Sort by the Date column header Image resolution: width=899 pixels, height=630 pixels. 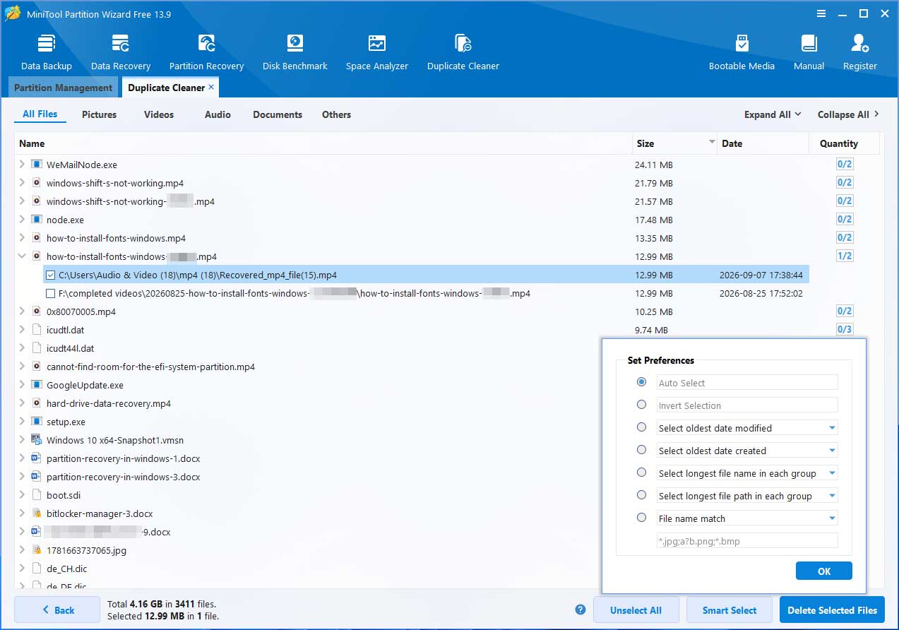click(x=763, y=143)
